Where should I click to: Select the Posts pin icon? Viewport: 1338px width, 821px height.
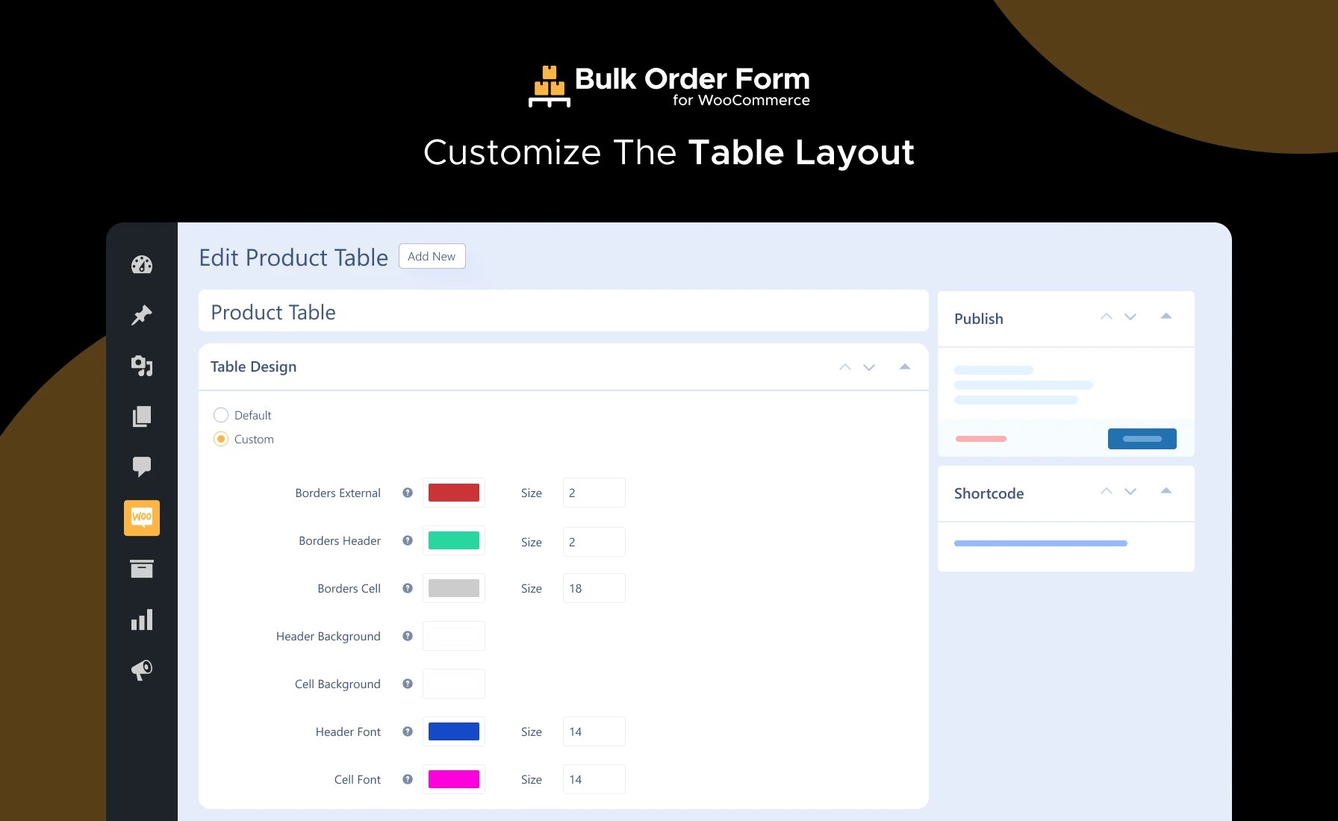click(x=142, y=314)
